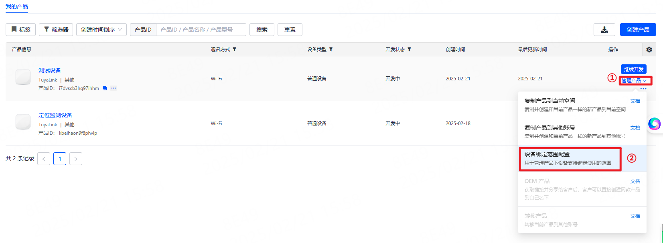Open the 定位监测设备 product link
Viewport: 663px width, 243px height.
point(55,115)
